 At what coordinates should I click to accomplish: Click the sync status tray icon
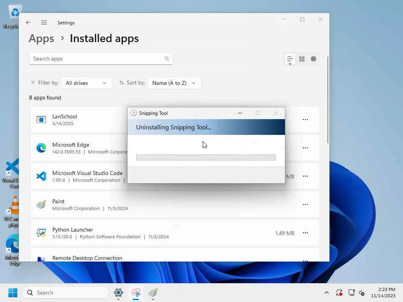(339, 293)
